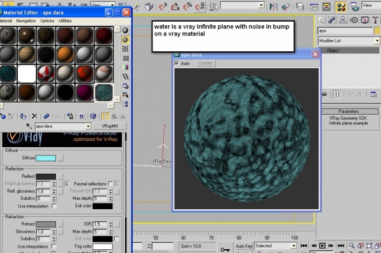Click Play Animation button

pyautogui.click(x=322, y=246)
